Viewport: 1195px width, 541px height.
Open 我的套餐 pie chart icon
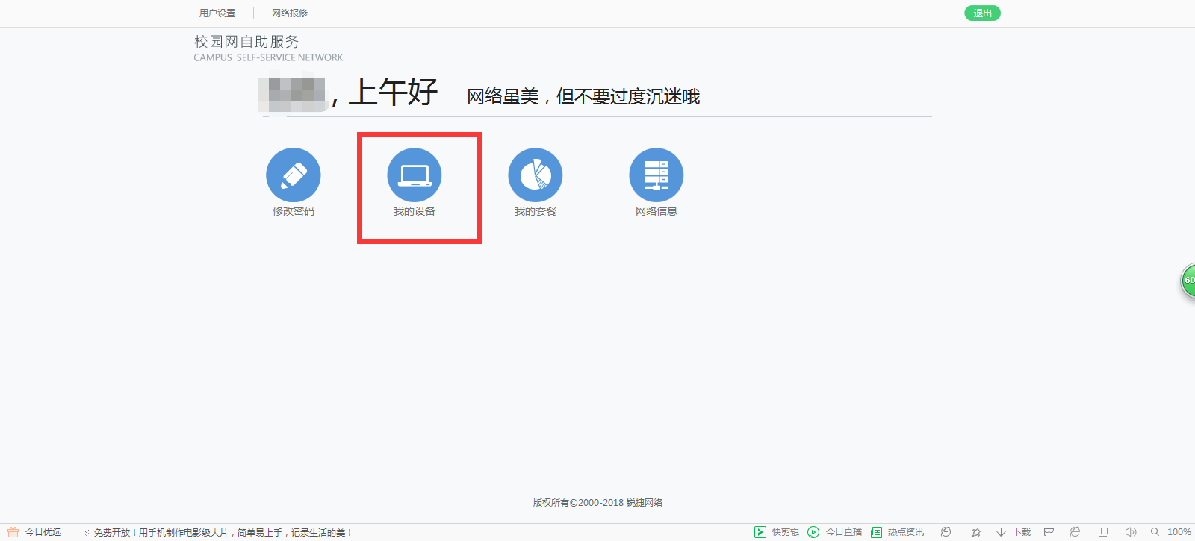point(536,175)
